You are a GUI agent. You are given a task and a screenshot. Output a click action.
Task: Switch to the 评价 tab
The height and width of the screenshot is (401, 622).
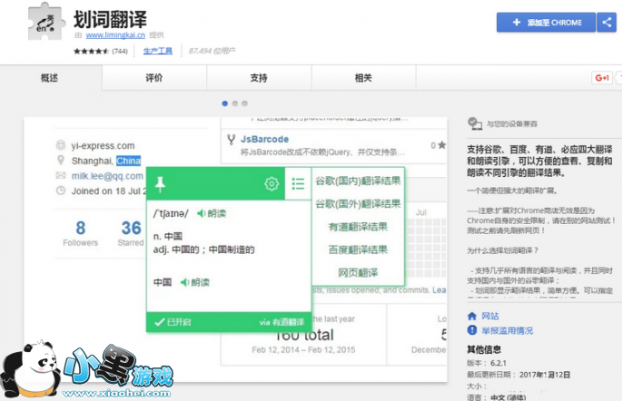tap(154, 78)
